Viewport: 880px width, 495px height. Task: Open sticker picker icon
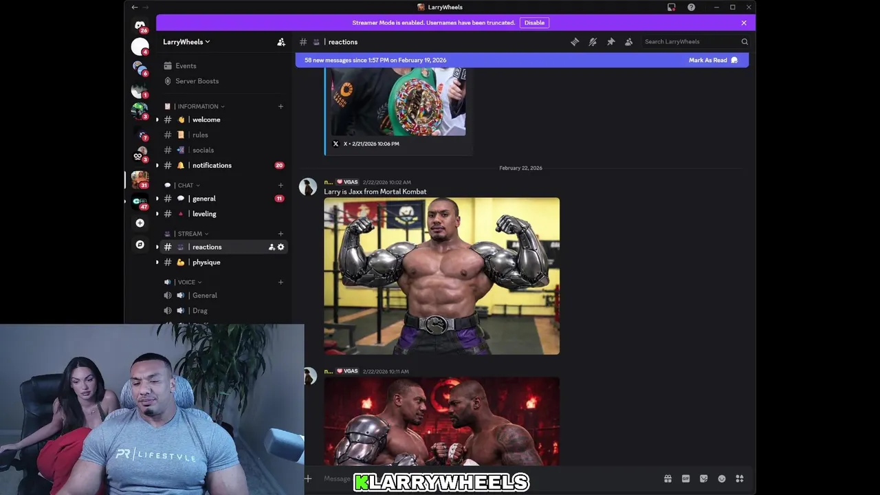[x=703, y=478]
